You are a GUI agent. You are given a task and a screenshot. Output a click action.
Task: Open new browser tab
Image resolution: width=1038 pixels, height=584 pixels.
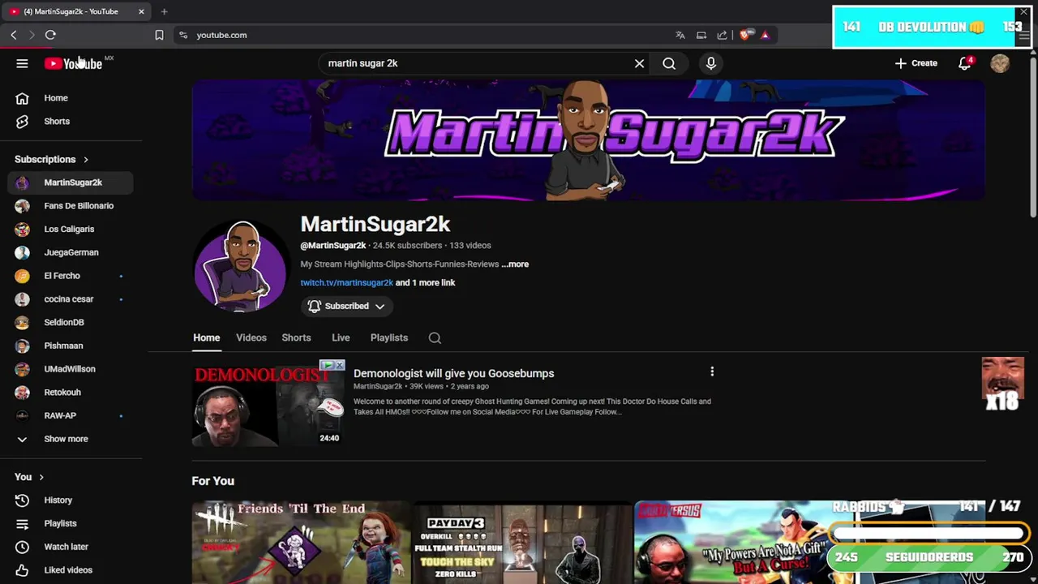[164, 11]
